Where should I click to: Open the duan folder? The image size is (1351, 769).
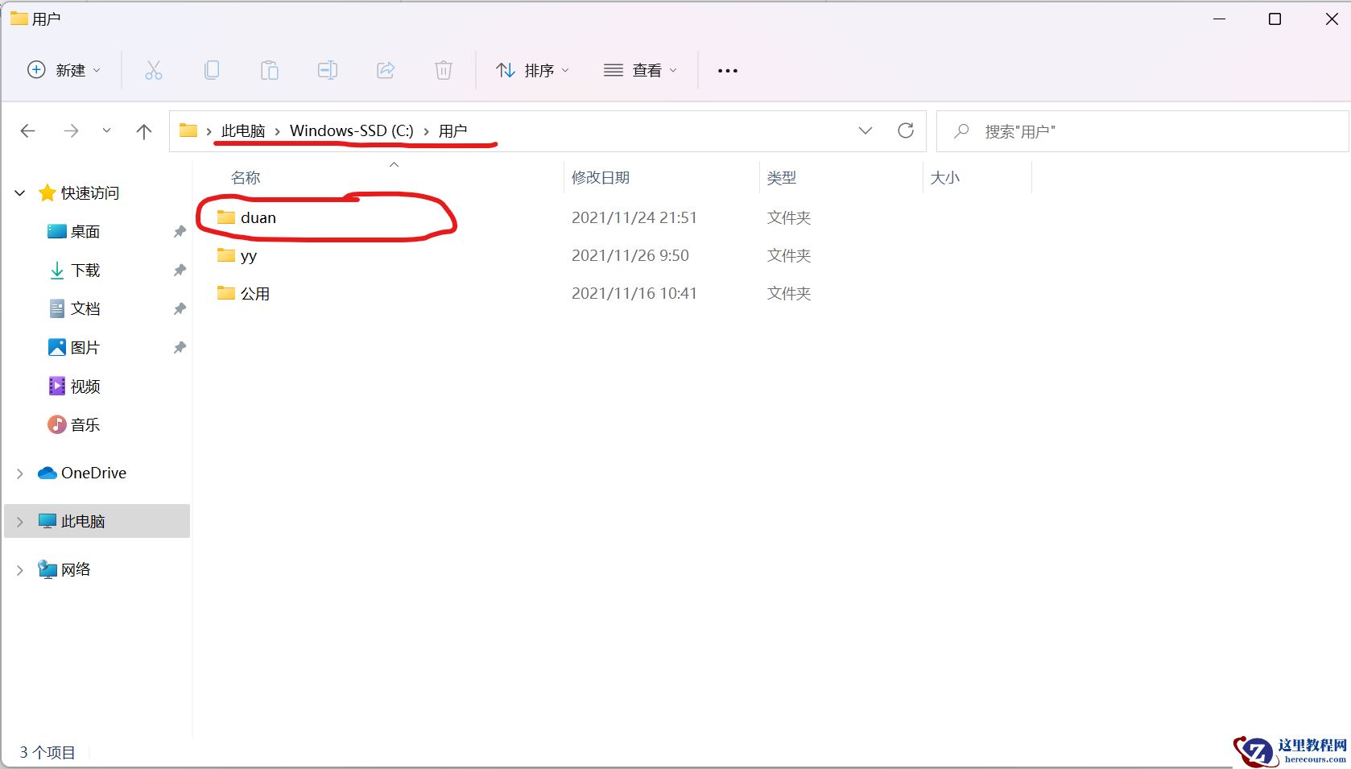[258, 217]
